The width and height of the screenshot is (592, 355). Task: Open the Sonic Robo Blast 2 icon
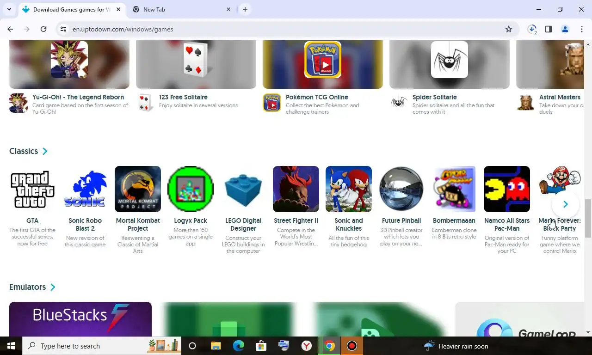(85, 189)
